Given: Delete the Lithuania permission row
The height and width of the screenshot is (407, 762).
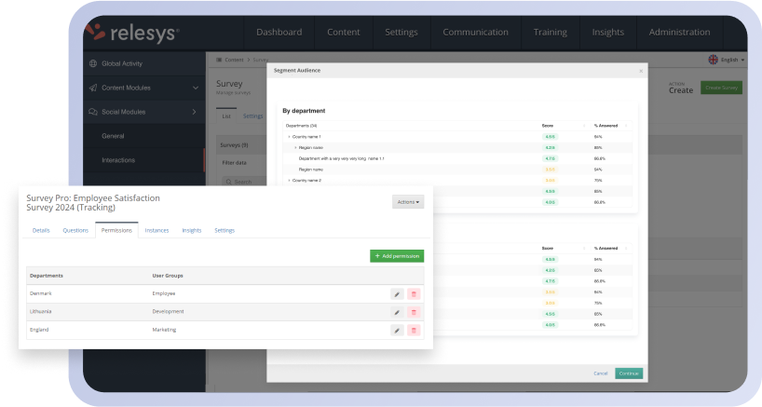Looking at the screenshot, I should [414, 312].
